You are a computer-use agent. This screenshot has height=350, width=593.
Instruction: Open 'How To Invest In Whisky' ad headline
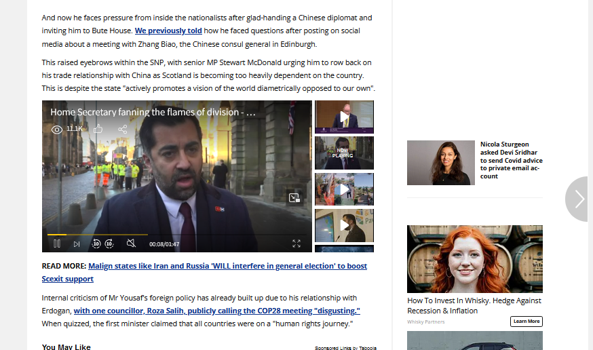474,306
